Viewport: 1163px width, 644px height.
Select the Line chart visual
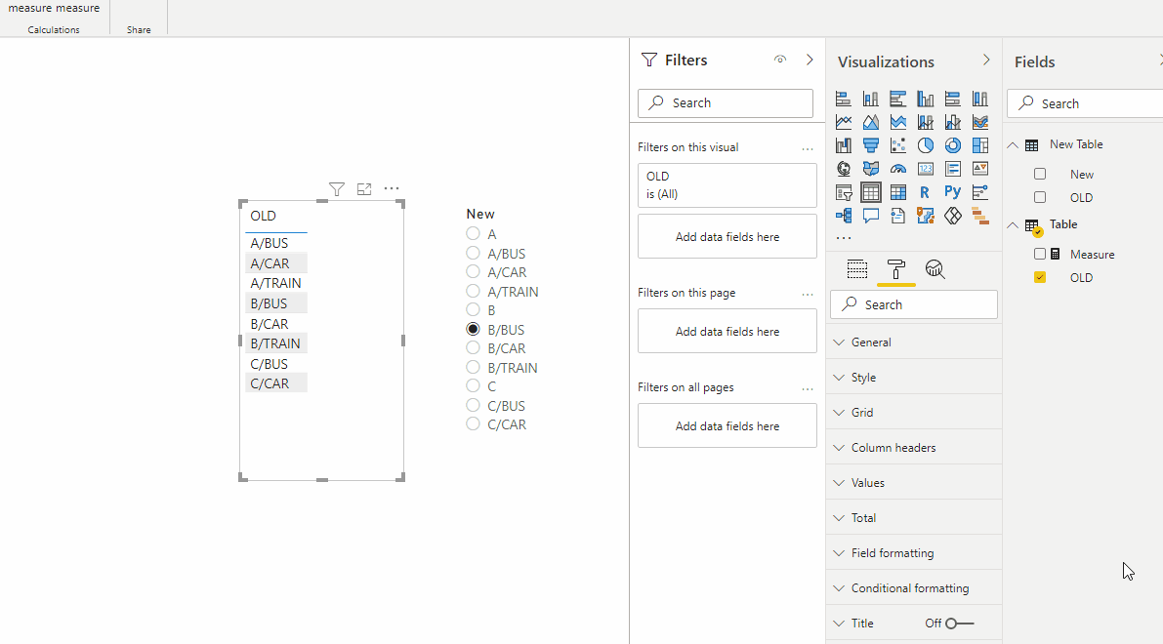(844, 122)
